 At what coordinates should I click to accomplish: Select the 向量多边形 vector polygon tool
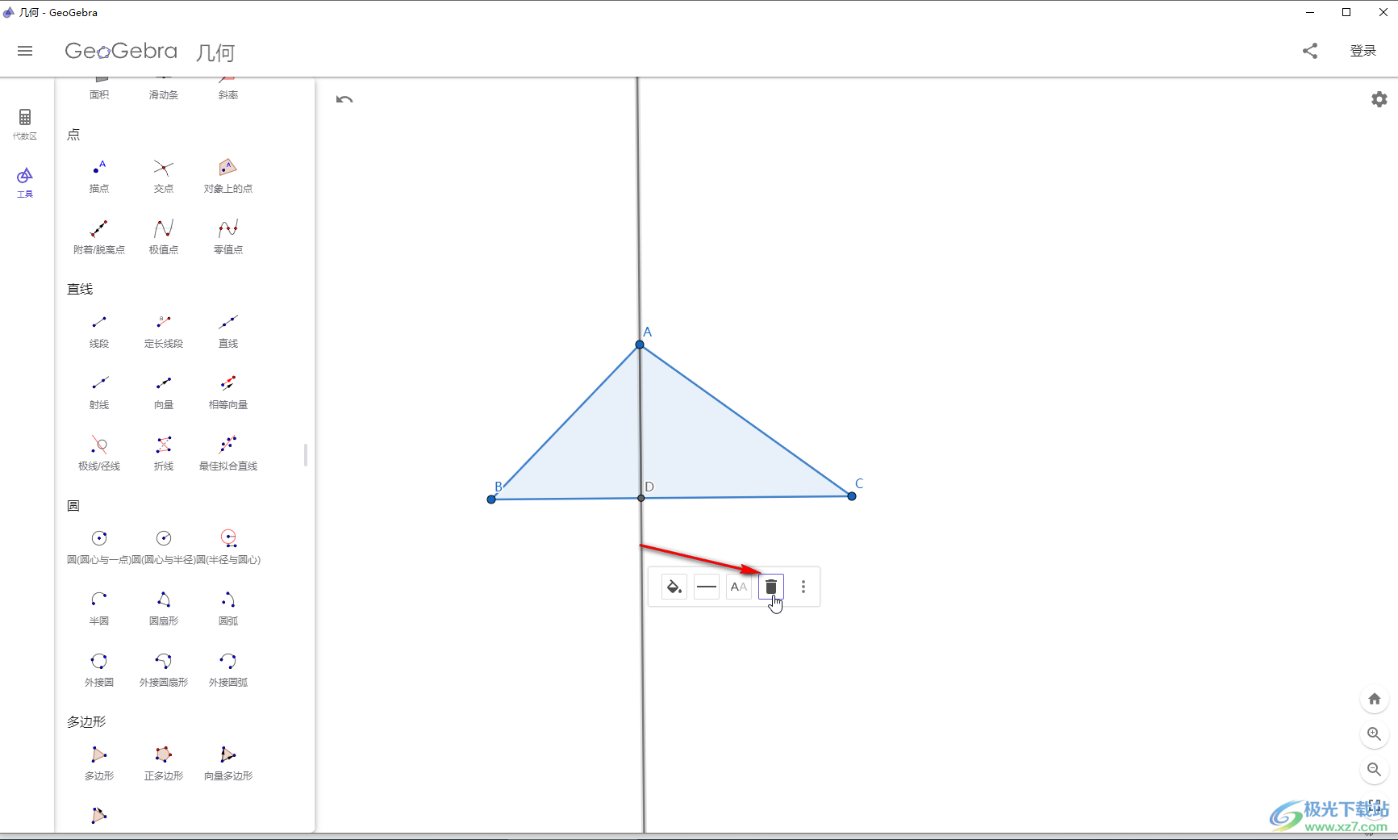(228, 763)
